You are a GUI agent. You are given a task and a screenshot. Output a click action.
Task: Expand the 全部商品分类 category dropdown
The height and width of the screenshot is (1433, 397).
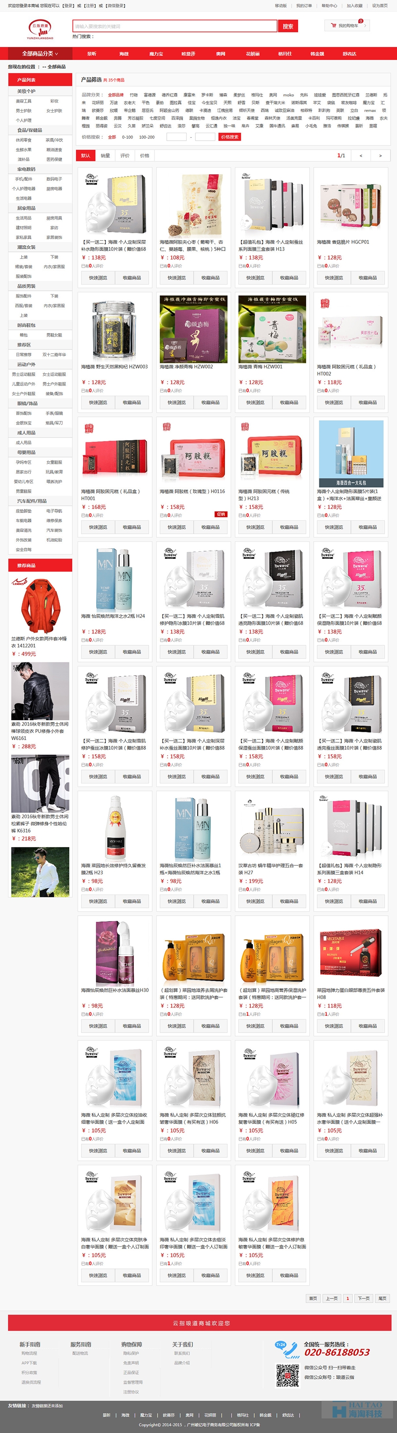click(x=40, y=54)
